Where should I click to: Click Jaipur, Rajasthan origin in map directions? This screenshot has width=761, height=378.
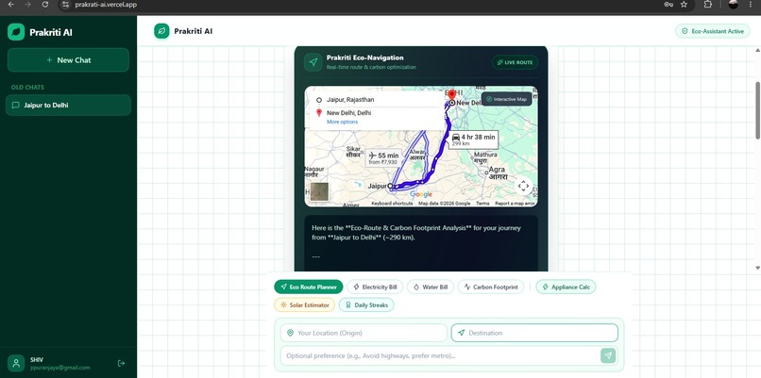[x=350, y=100]
